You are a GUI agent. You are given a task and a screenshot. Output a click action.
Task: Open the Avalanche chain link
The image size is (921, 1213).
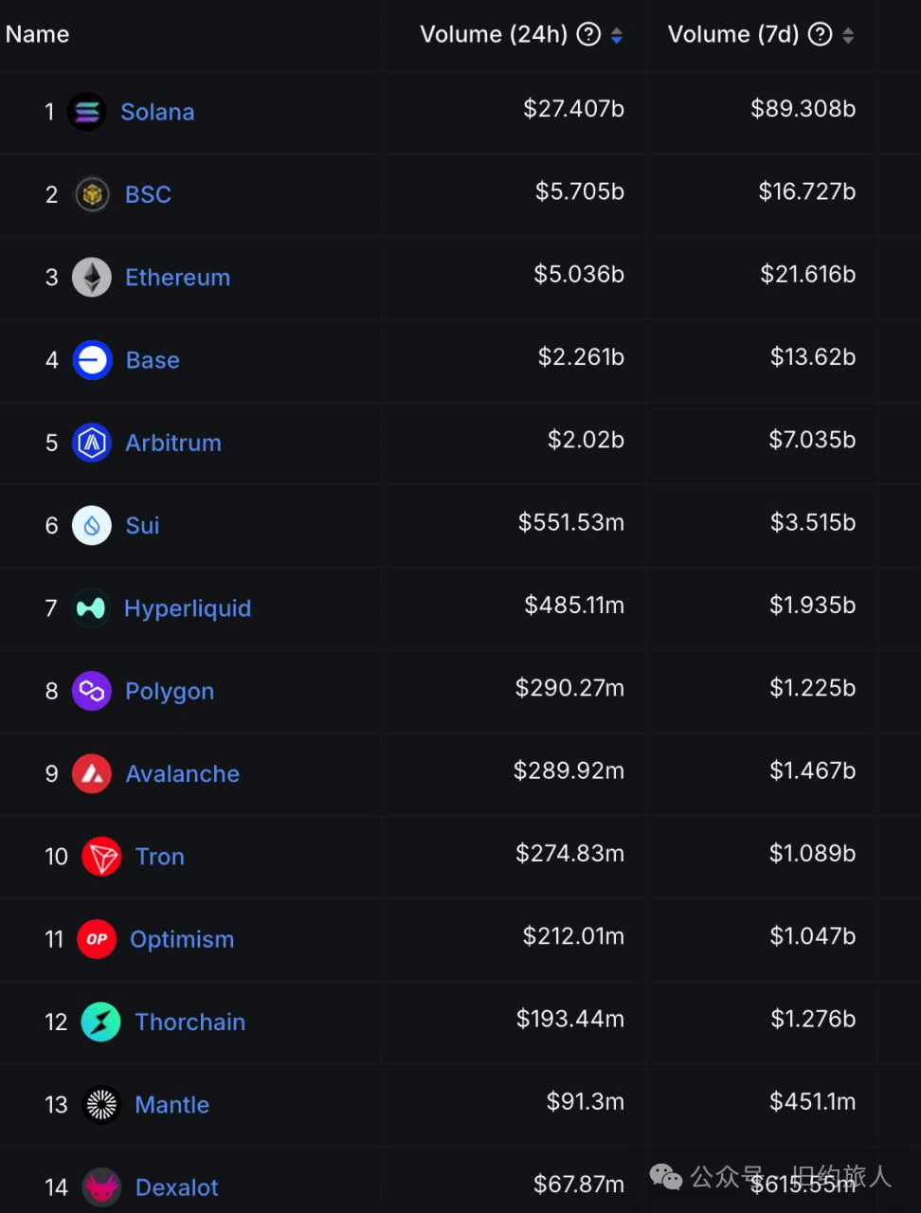[183, 774]
